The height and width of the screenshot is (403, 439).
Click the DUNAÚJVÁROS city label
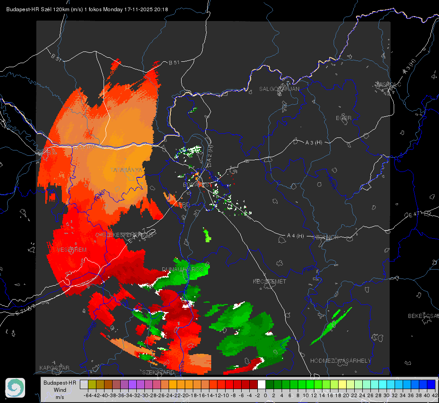(x=183, y=269)
